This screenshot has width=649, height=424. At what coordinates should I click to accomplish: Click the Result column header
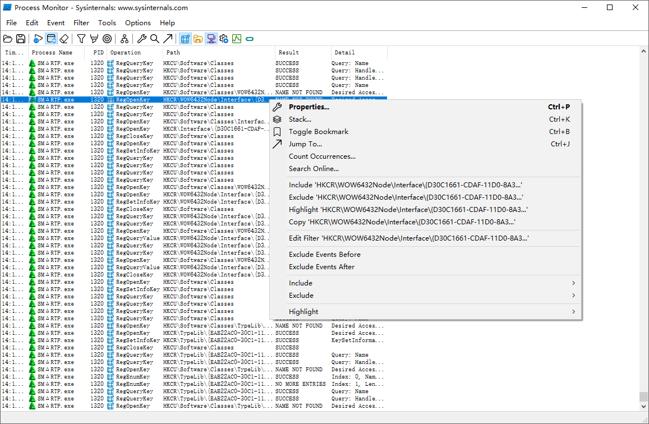303,53
